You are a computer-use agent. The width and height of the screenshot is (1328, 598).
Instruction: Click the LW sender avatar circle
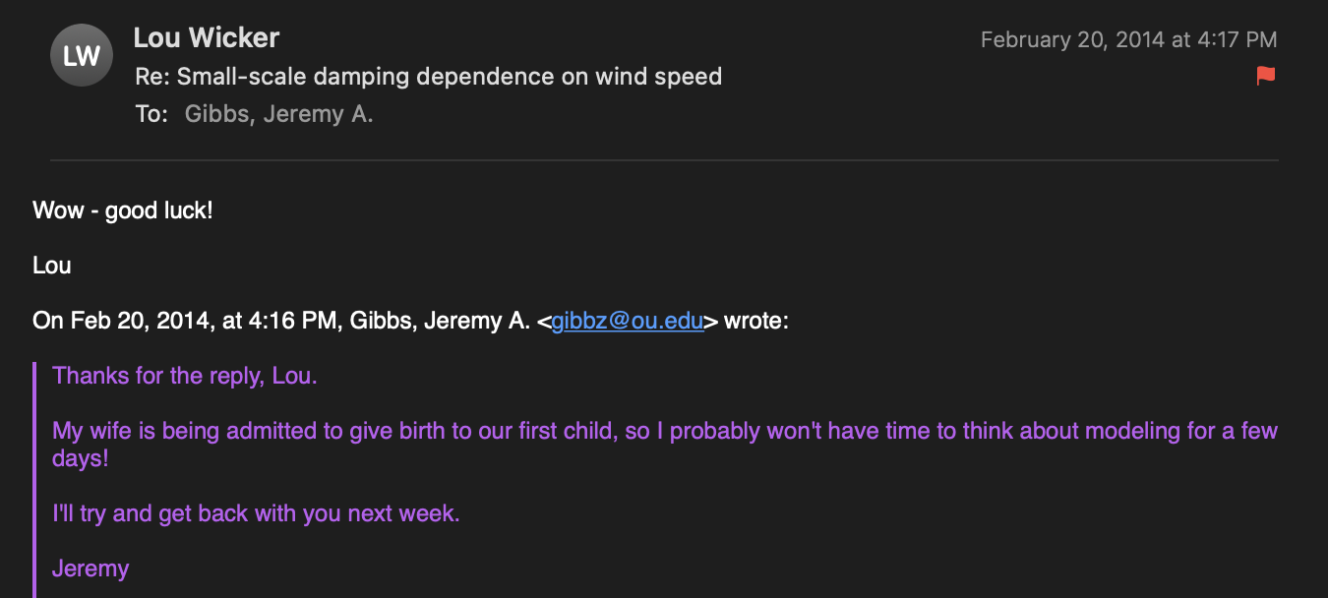point(81,56)
